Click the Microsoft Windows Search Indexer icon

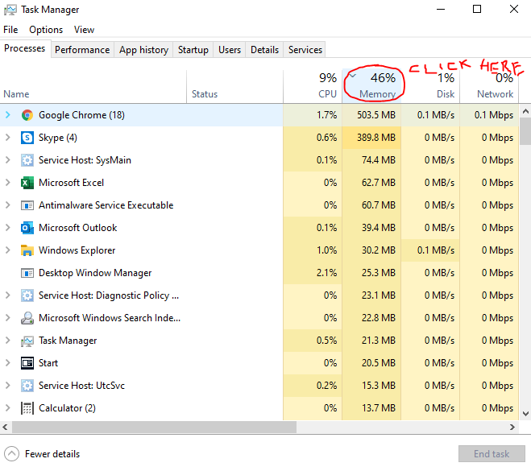[27, 318]
